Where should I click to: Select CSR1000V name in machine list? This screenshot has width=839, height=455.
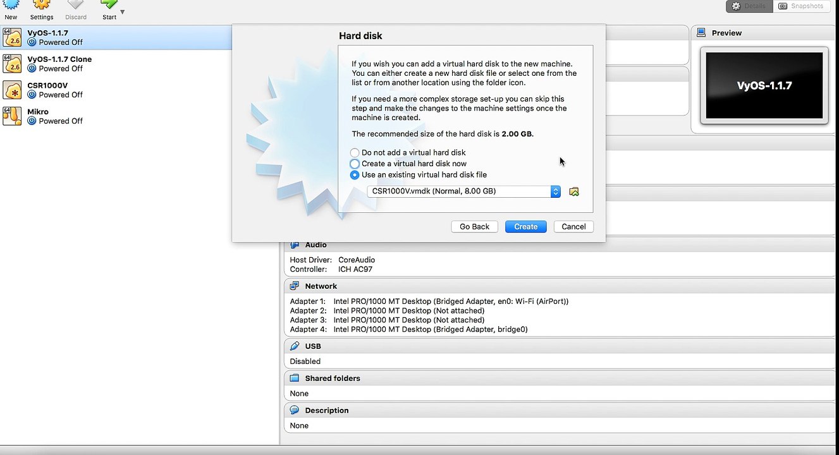[x=47, y=85]
